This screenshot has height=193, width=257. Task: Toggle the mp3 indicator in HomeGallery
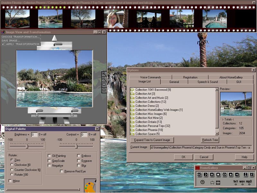249,182
